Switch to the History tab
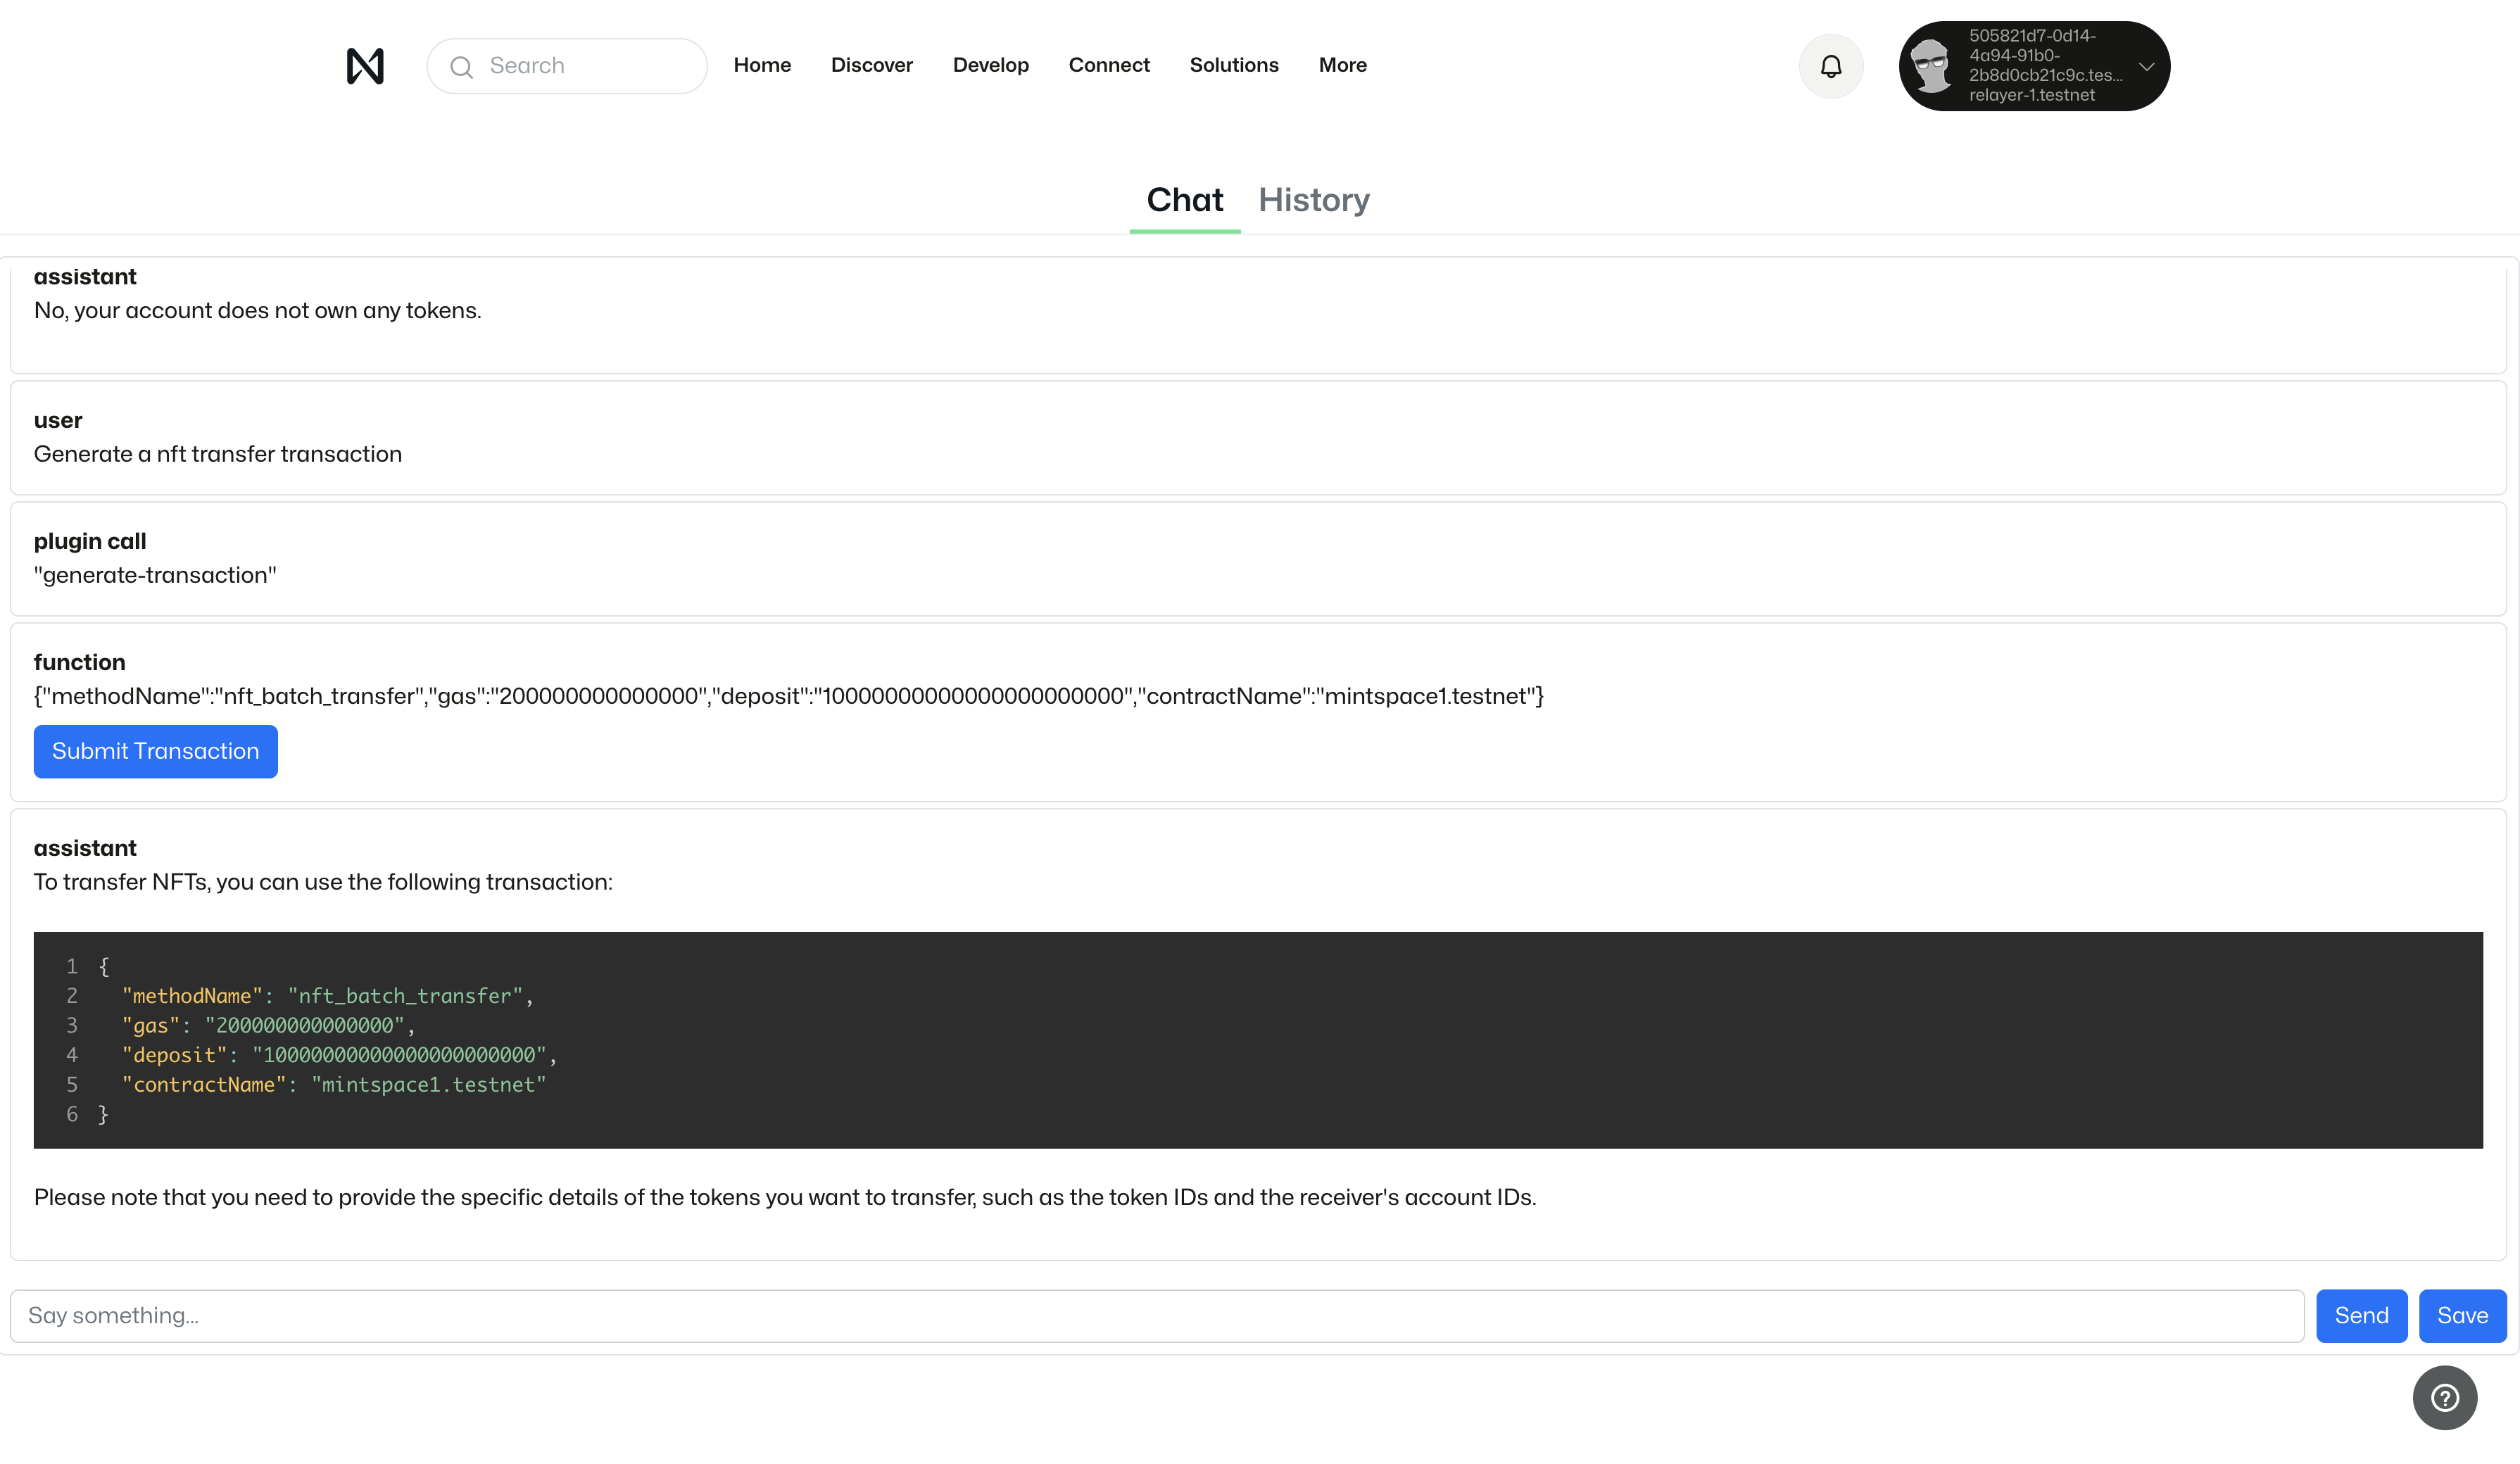Screen dimensions: 2520x1464 tap(1313, 200)
